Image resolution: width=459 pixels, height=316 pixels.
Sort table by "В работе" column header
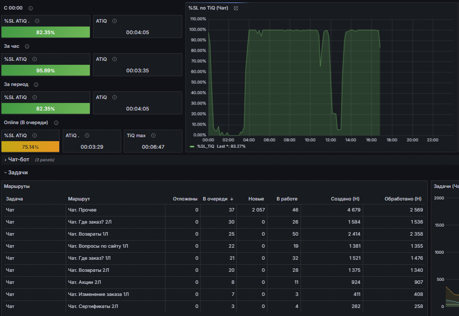tap(287, 199)
